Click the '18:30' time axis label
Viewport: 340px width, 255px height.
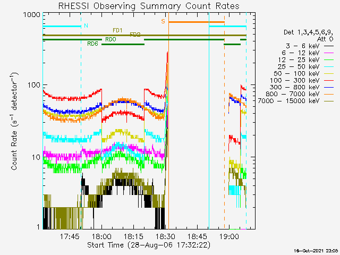pyautogui.click(x=165, y=236)
